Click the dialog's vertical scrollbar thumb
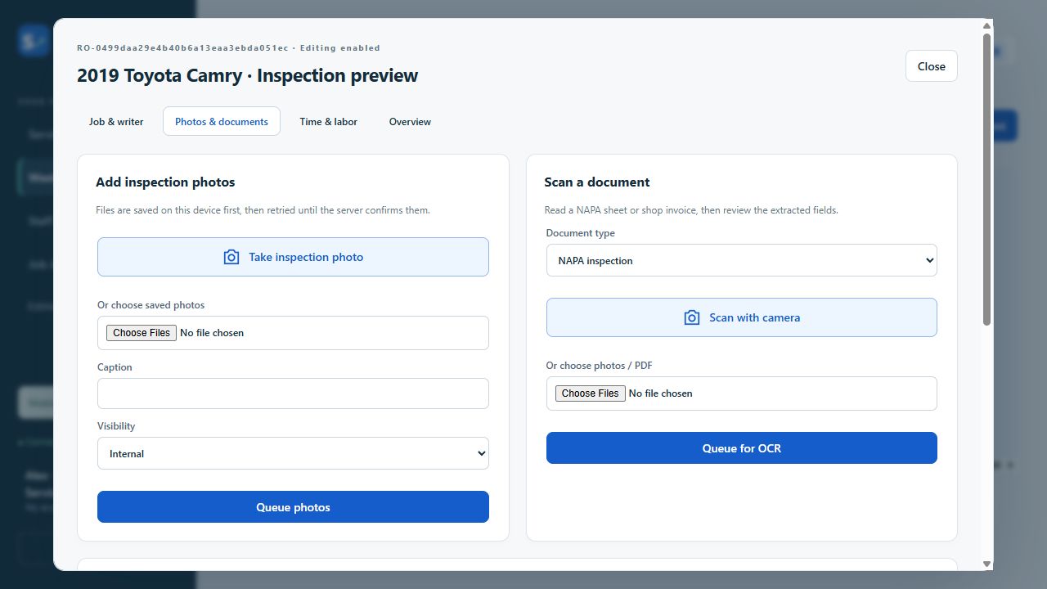Screen dimensions: 1047x589 (x=986, y=179)
